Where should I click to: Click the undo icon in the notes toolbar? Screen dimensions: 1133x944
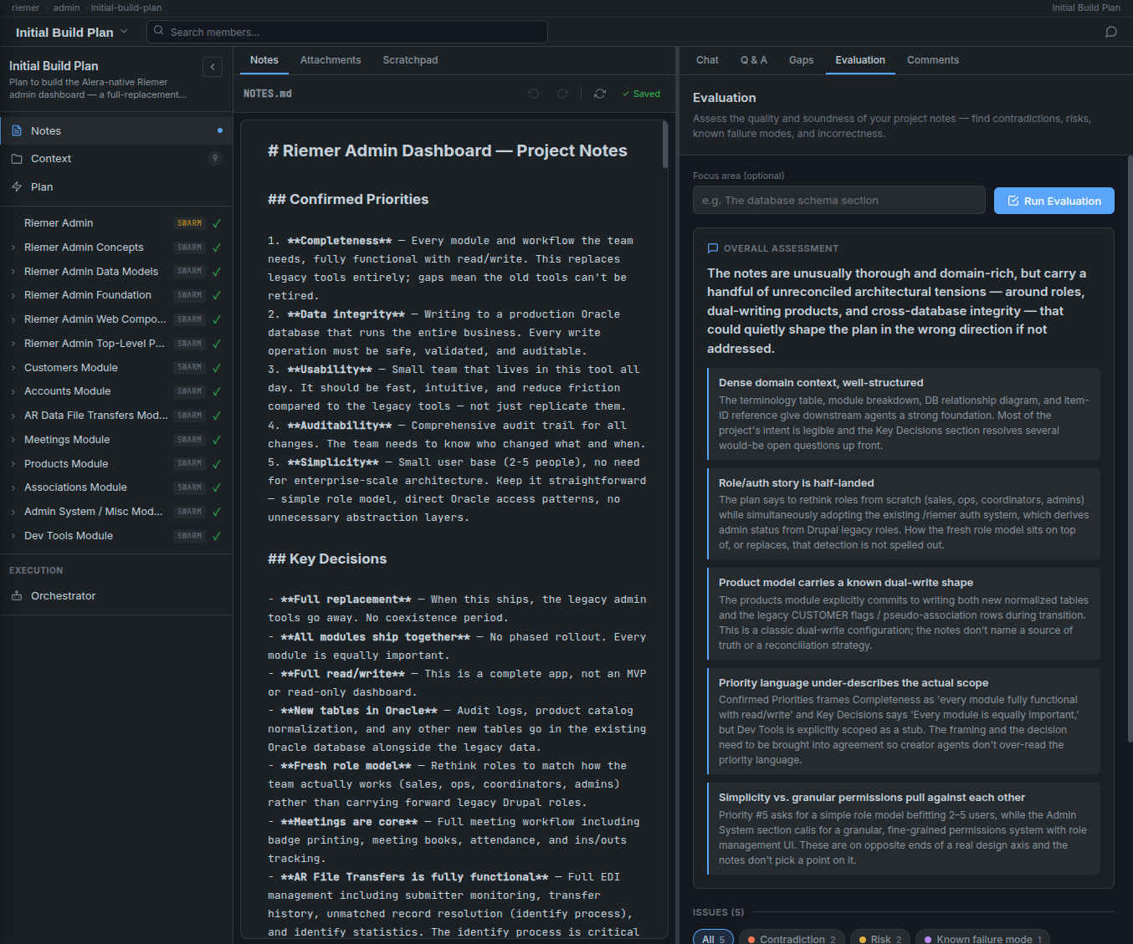534,94
